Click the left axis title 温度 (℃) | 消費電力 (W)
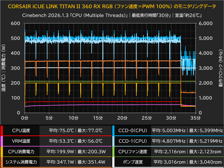The width and height of the screenshot is (224, 168). (x=4, y=68)
